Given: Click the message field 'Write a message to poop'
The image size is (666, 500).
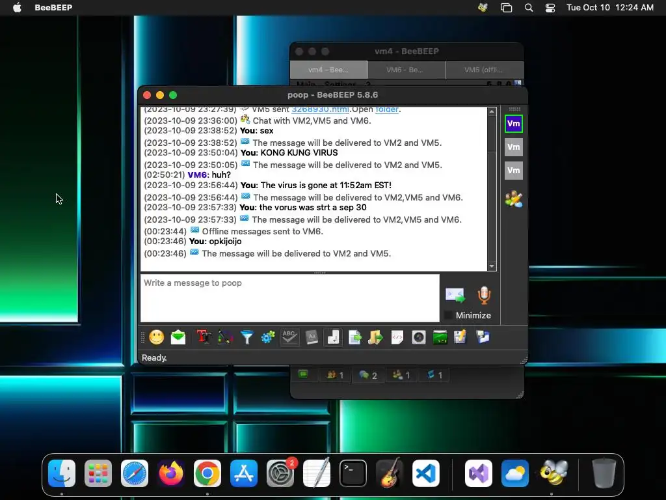Looking at the screenshot, I should 289,298.
